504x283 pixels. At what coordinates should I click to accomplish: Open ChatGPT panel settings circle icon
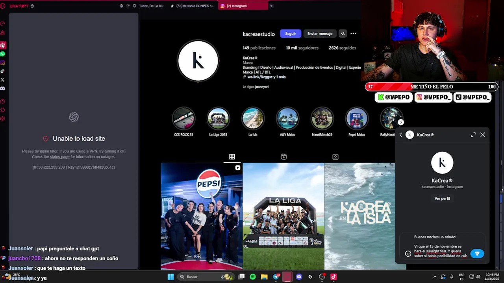(121, 6)
